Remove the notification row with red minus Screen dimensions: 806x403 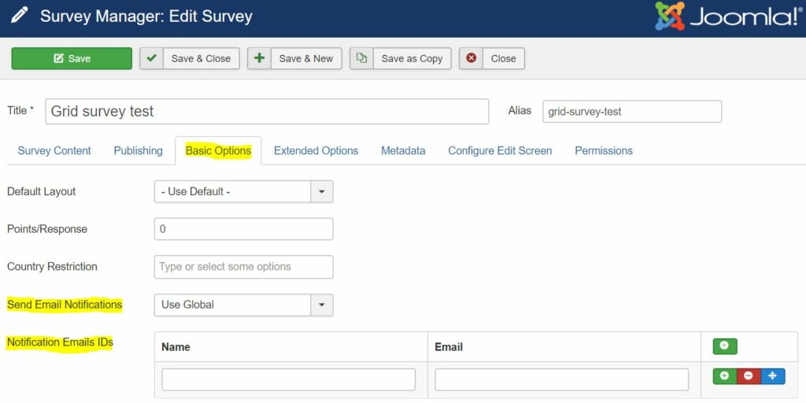[x=749, y=376]
